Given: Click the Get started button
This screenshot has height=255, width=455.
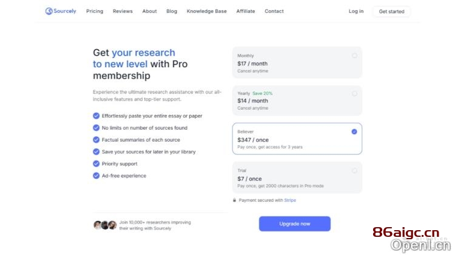Looking at the screenshot, I should 391,12.
